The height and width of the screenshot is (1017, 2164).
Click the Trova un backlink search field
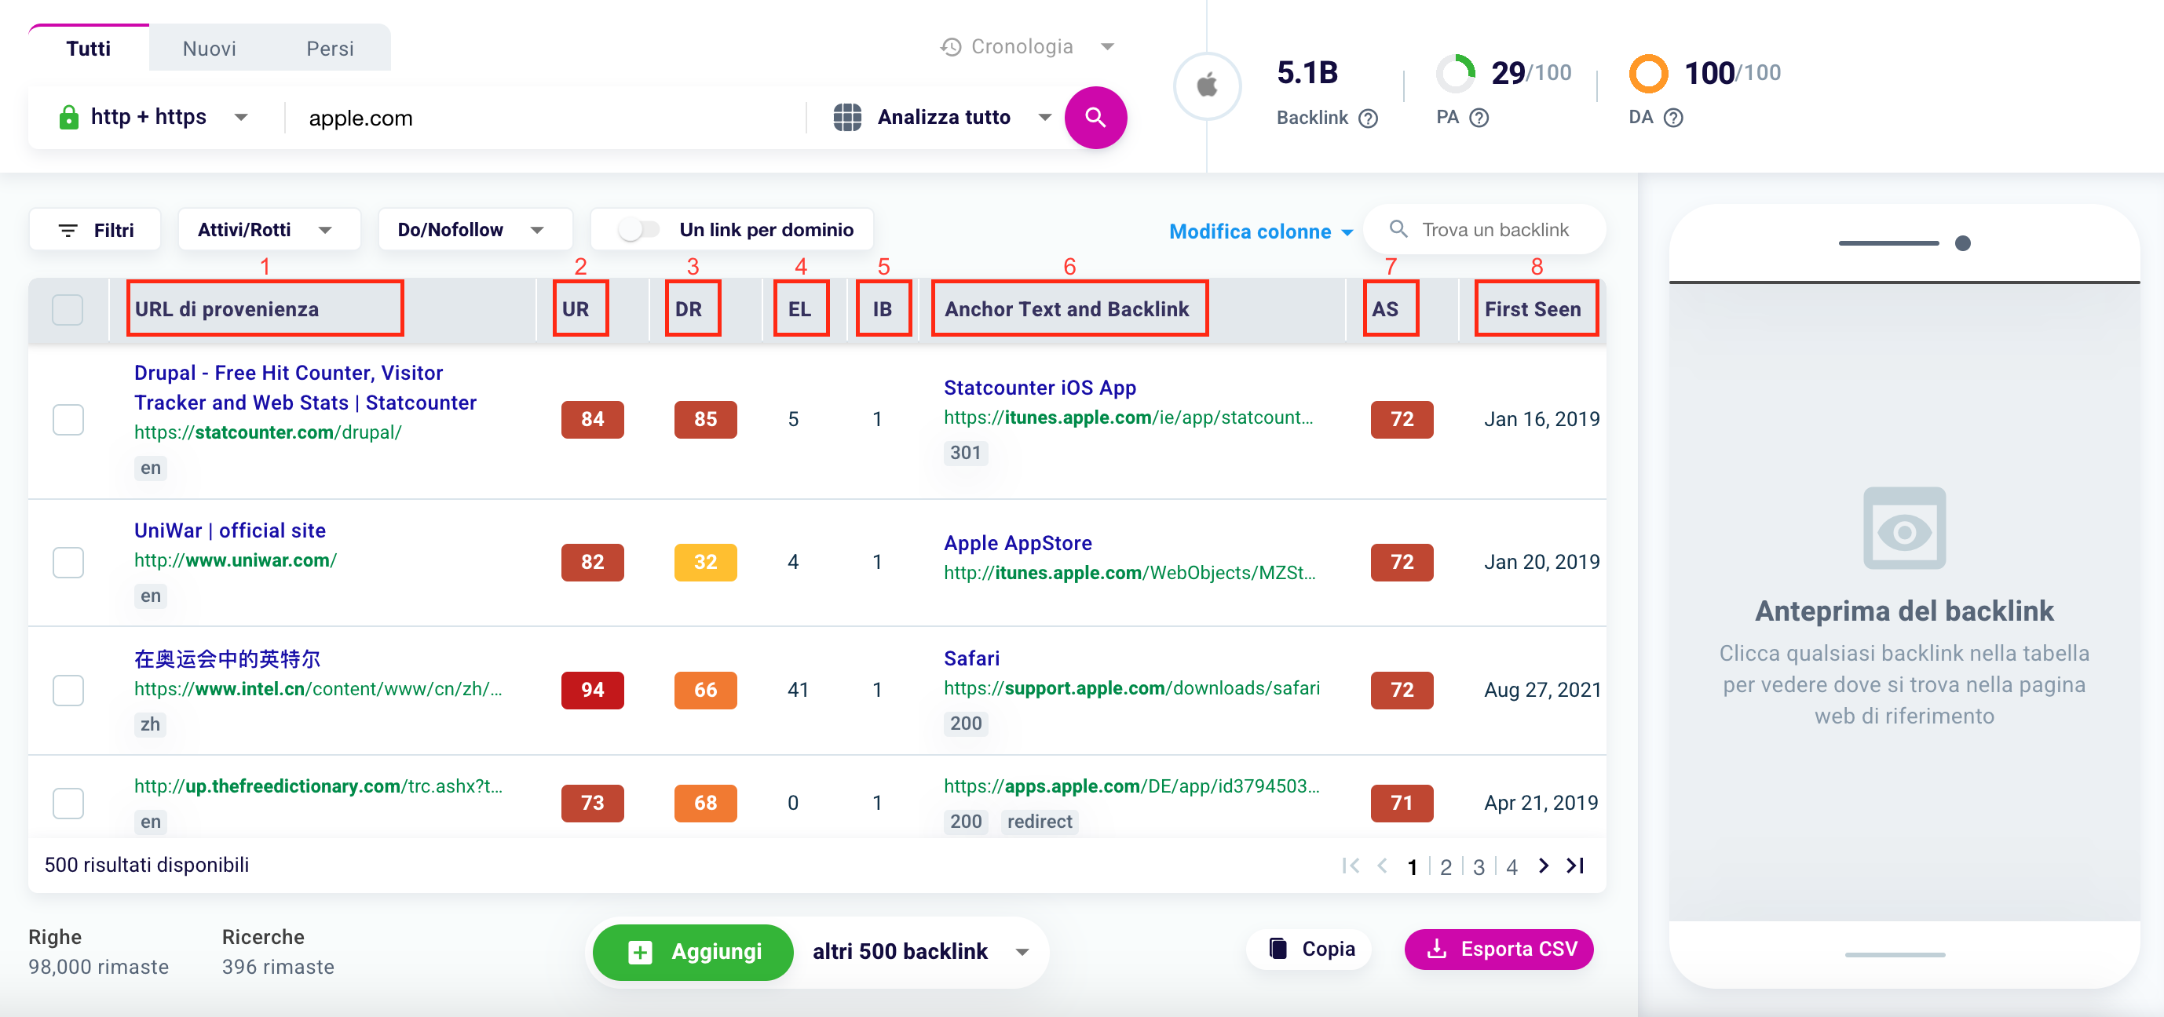(x=1483, y=229)
